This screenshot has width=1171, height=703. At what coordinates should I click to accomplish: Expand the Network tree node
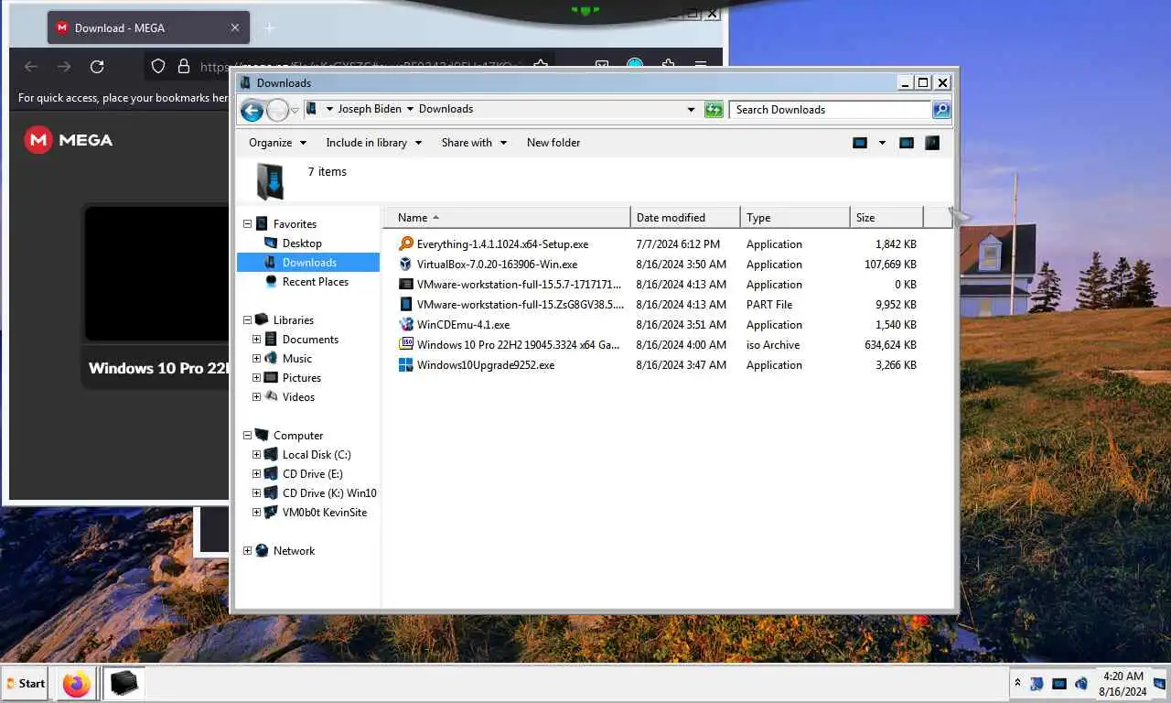(x=247, y=551)
